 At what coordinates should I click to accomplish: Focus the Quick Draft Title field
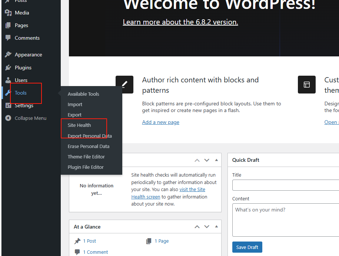point(286,185)
